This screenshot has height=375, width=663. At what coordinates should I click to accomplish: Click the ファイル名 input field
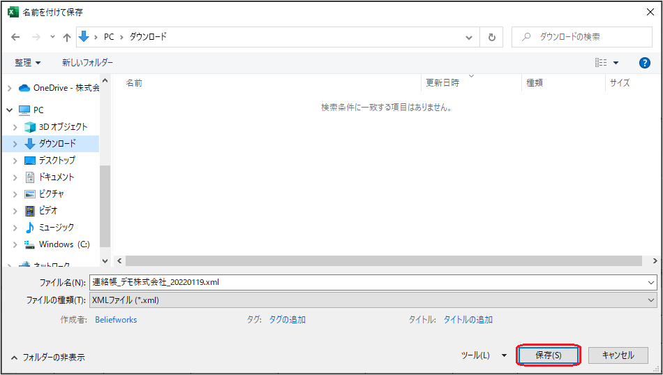pyautogui.click(x=368, y=282)
